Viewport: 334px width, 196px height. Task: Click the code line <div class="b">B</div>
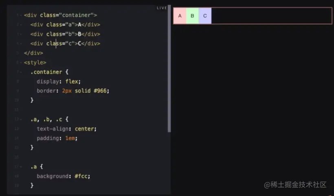click(x=65, y=34)
